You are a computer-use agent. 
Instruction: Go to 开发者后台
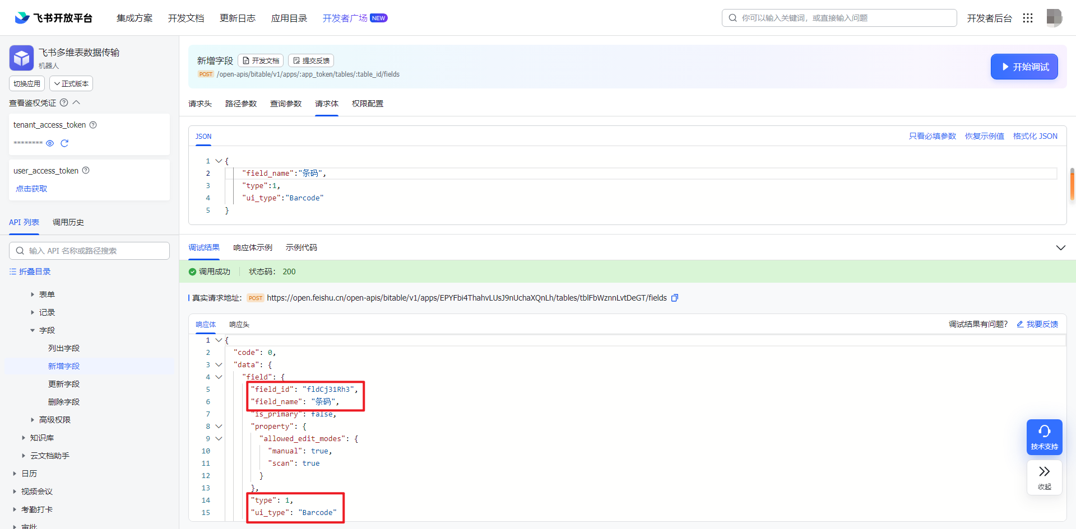[989, 18]
